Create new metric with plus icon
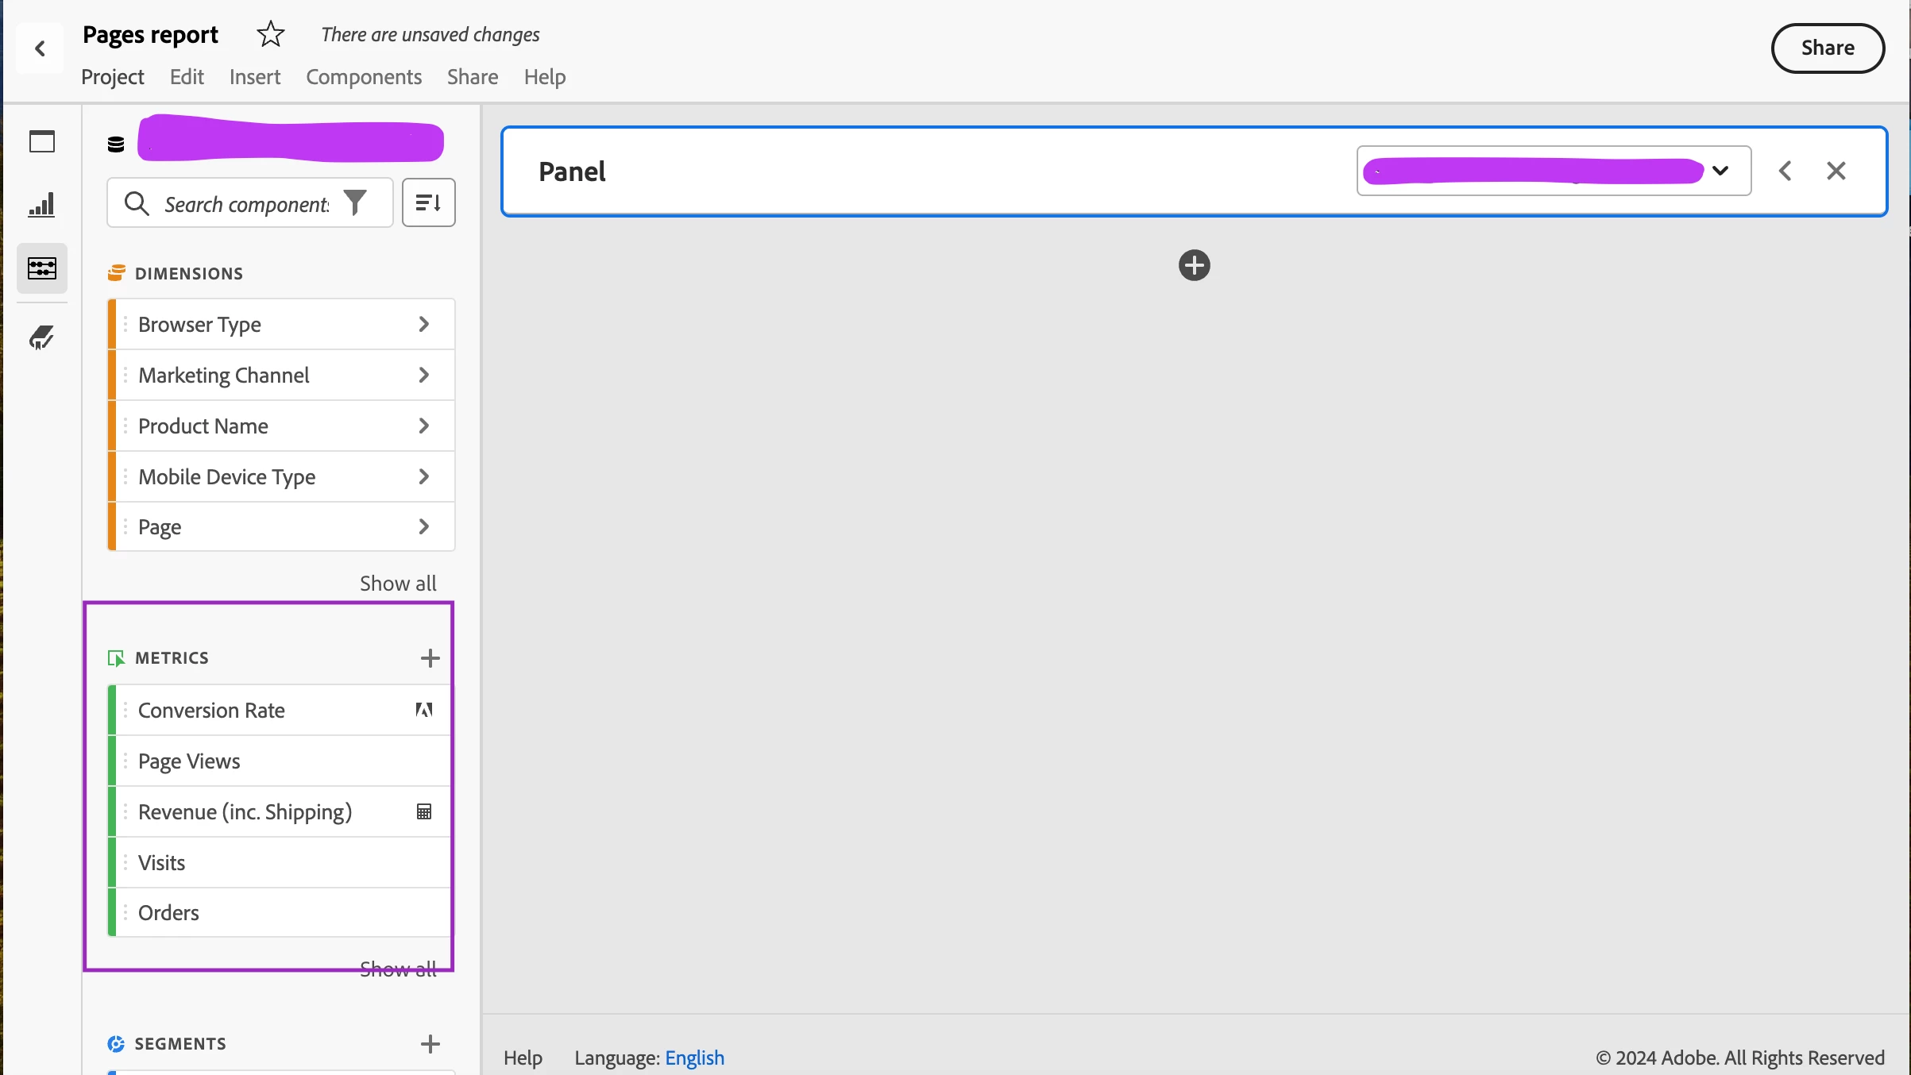 430,658
